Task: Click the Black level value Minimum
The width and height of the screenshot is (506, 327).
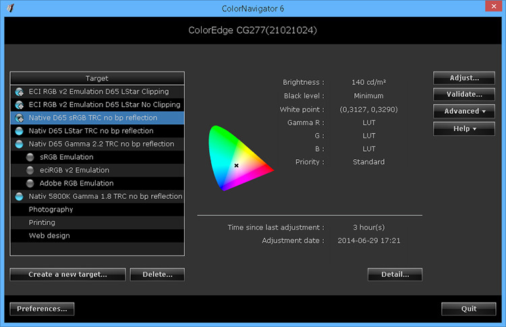Action: click(x=368, y=96)
